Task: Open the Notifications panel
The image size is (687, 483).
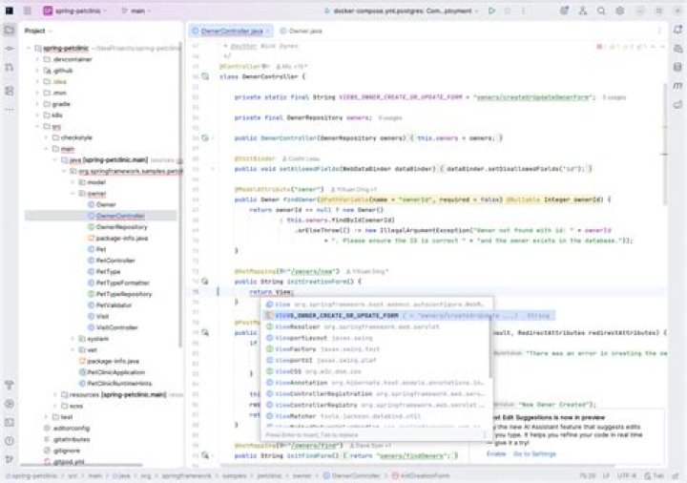Action: point(677,30)
